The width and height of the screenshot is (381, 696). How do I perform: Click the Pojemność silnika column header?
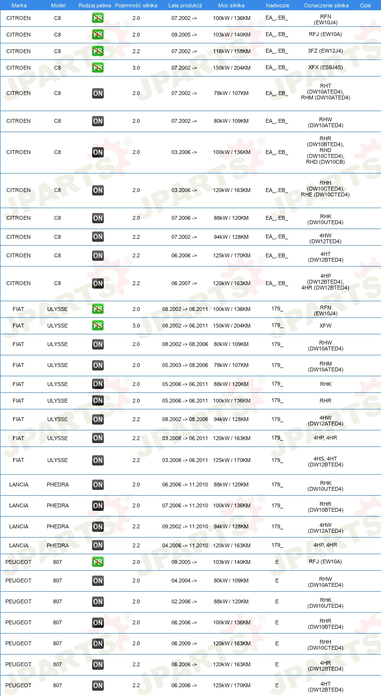(x=136, y=5)
